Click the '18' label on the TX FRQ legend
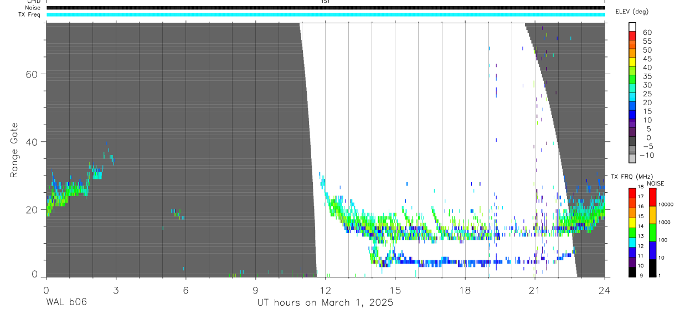This screenshot has height=314, width=680. coord(641,188)
